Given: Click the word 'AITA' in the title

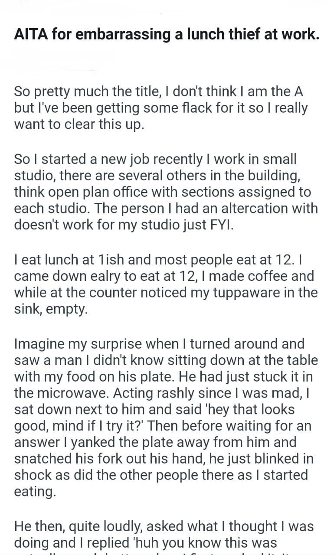Looking at the screenshot, I should pos(30,35).
